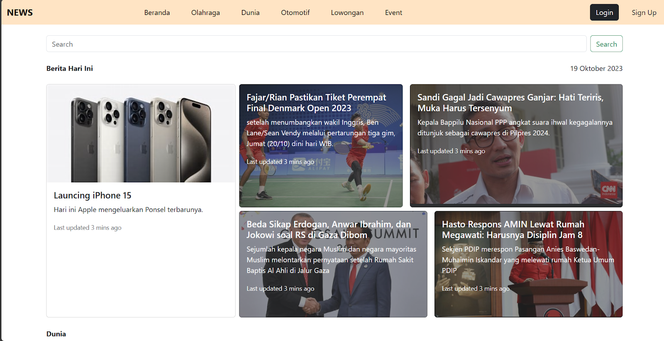The image size is (664, 341).
Task: Click 'Last updated 3 mins ago' on Erdogan card
Action: click(x=280, y=289)
